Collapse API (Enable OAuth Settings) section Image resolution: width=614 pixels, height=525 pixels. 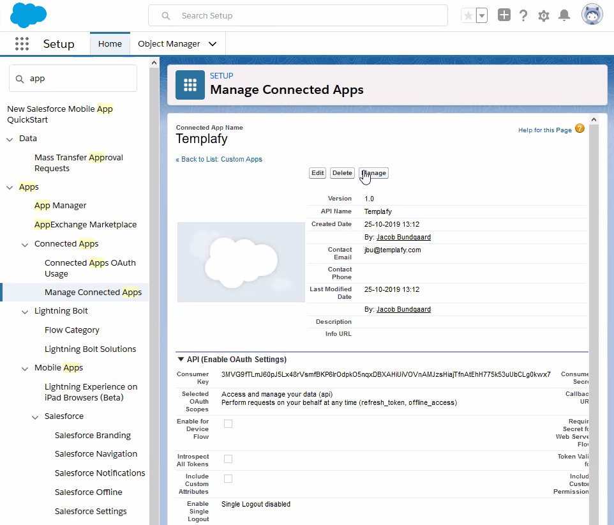coord(181,359)
